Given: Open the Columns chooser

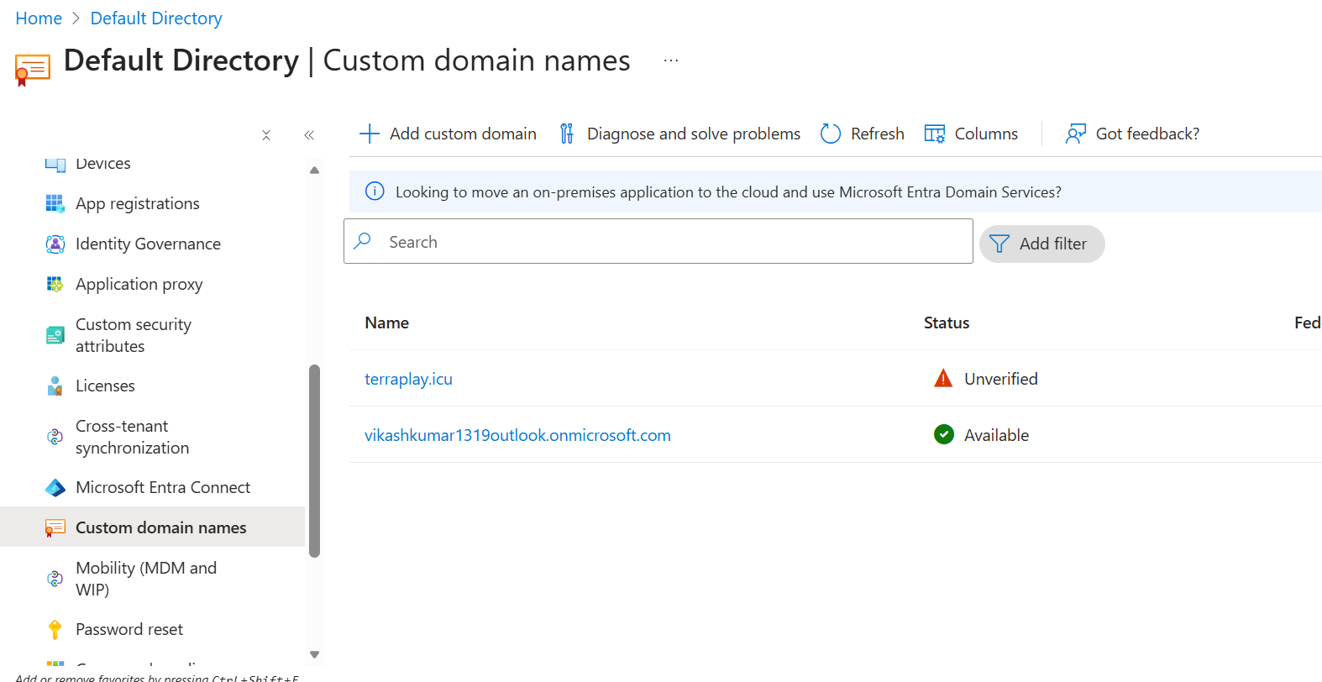Looking at the screenshot, I should [971, 134].
